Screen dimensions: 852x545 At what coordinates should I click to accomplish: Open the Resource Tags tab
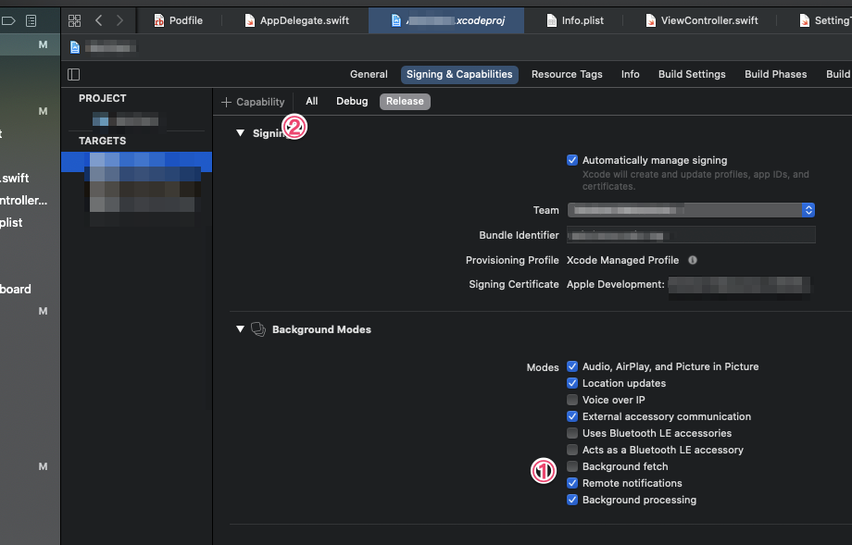click(567, 74)
